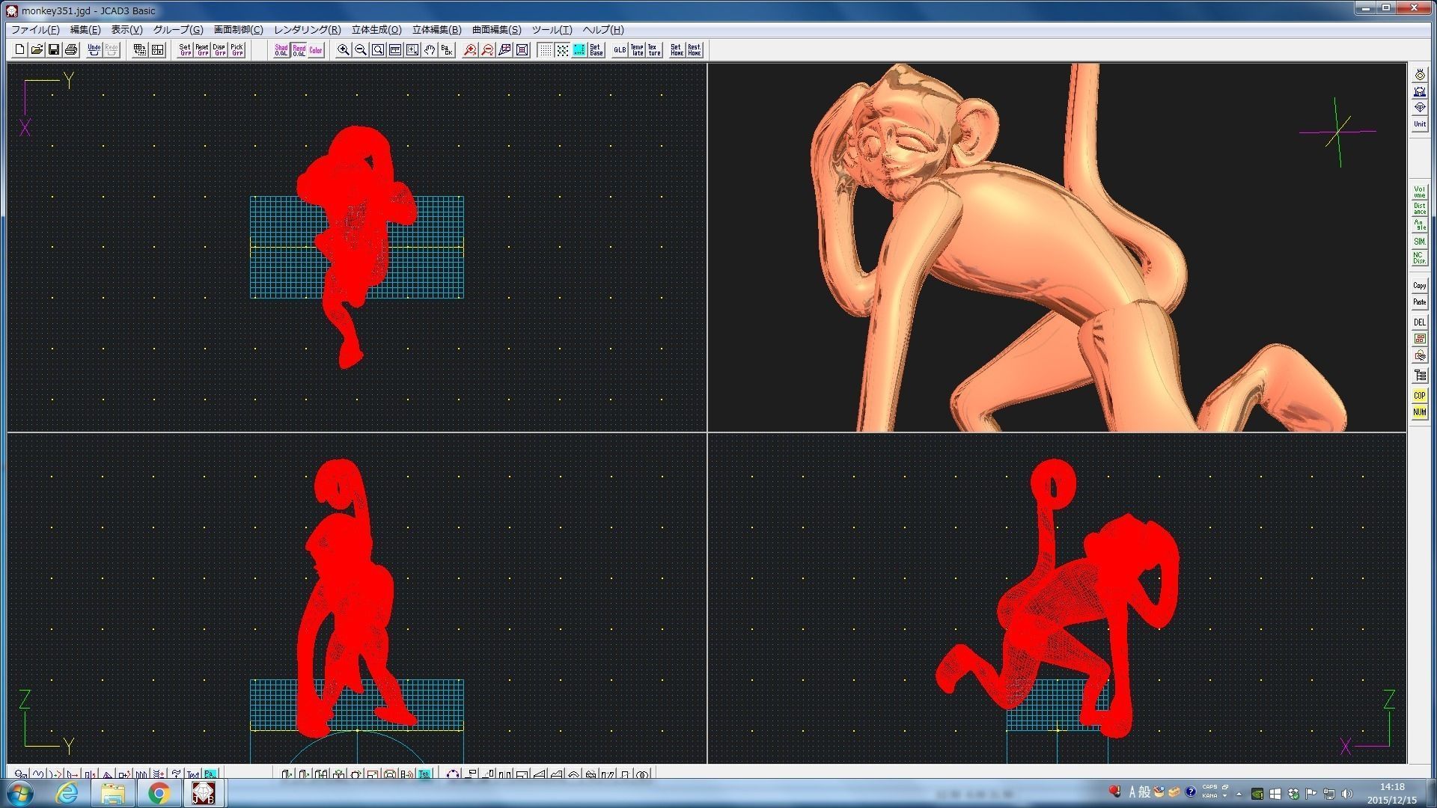The height and width of the screenshot is (808, 1437).
Task: Toggle Shad O.GL shading mode
Action: tap(281, 50)
